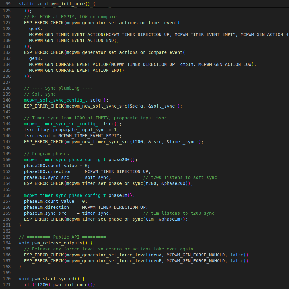Screen dimensions: 289x289
Task: Click the '// ========= Public API =========' comment
Action: point(62,237)
